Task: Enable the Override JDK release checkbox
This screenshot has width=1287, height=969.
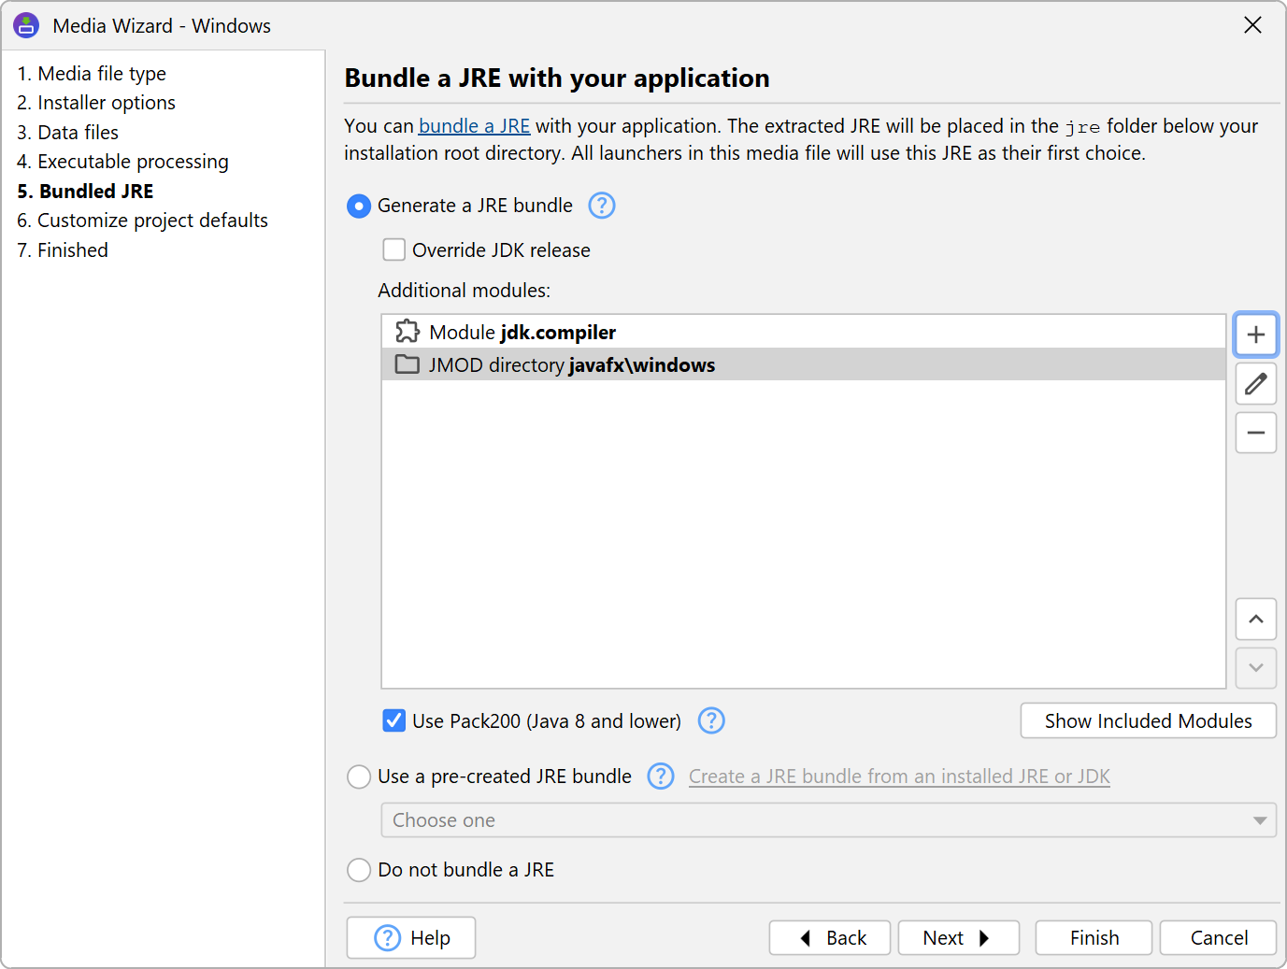Action: tap(394, 250)
